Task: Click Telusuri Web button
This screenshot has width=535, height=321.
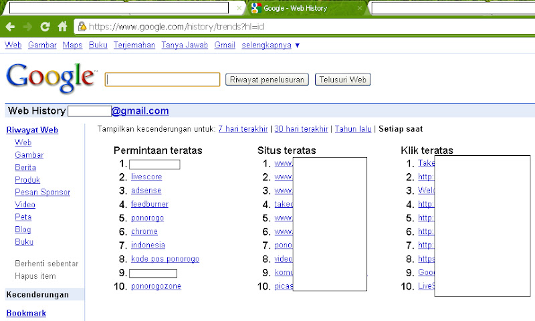Action: tap(343, 80)
